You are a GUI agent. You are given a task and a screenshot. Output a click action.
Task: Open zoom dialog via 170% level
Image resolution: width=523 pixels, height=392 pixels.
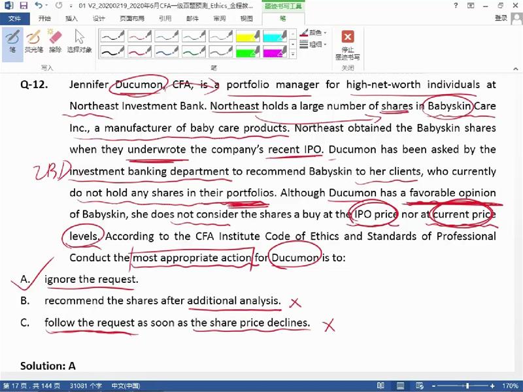coord(510,386)
